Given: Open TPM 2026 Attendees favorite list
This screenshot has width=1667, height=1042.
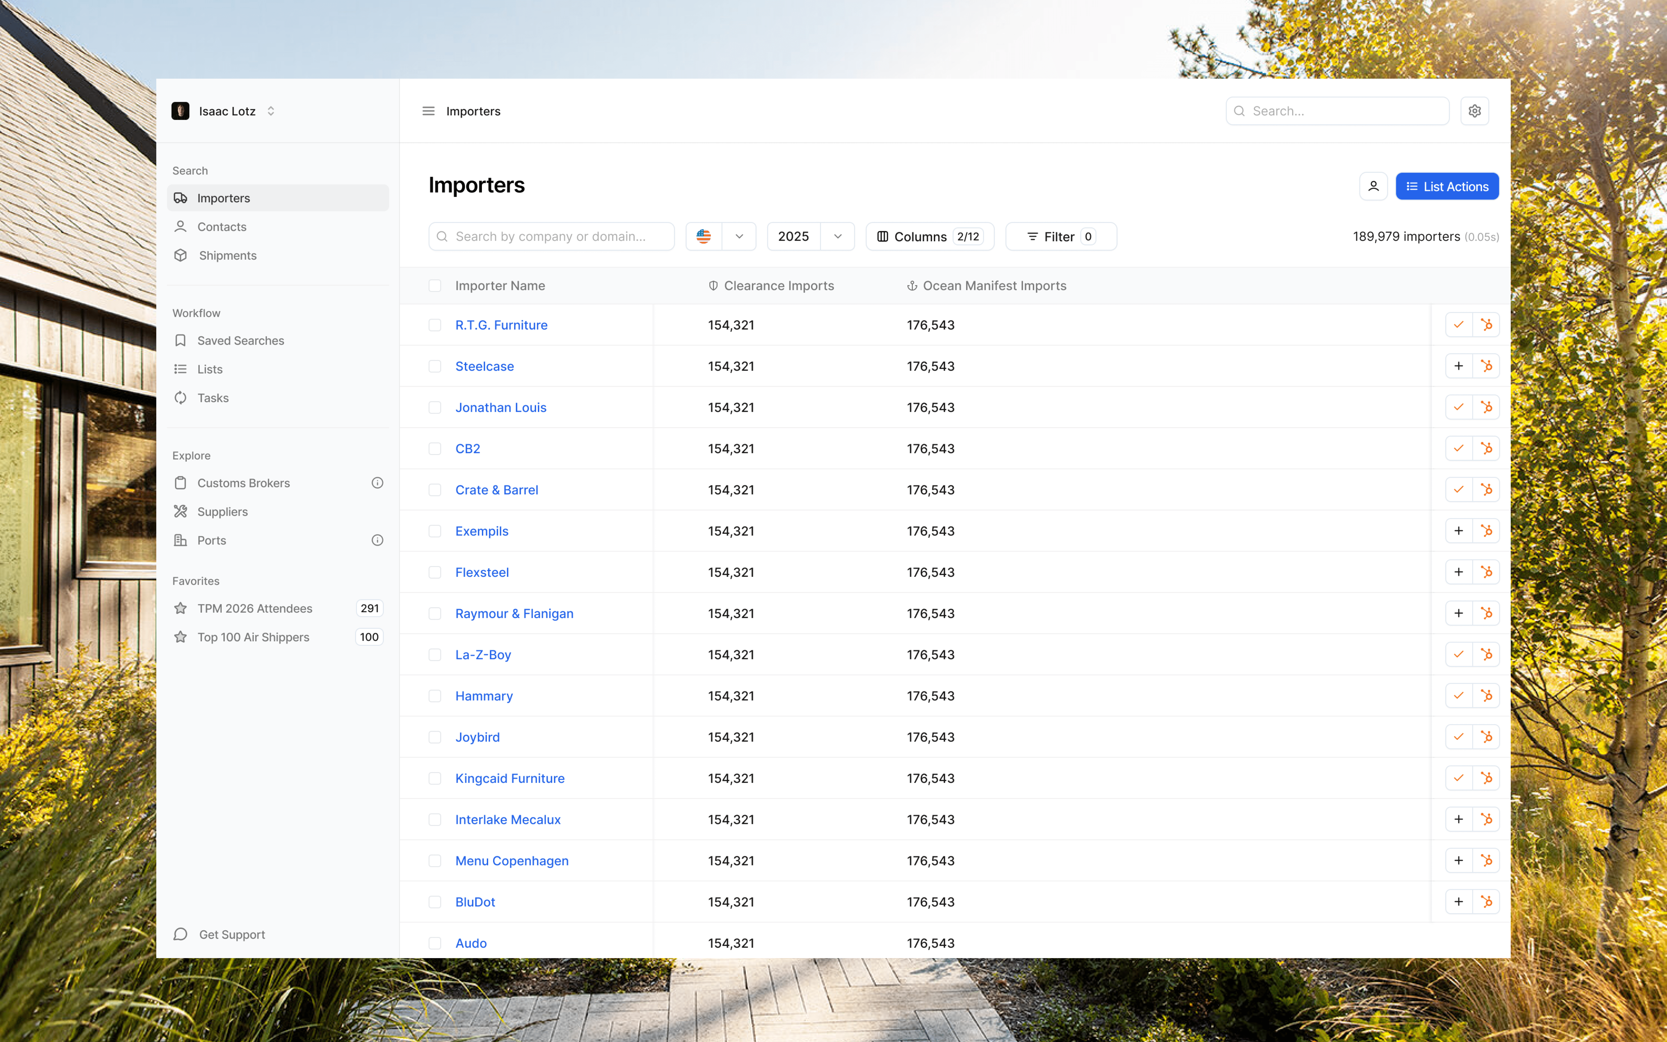Looking at the screenshot, I should pyautogui.click(x=278, y=609).
